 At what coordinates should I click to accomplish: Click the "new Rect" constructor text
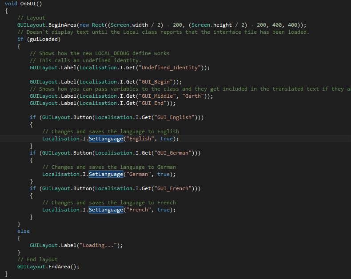[x=92, y=25]
